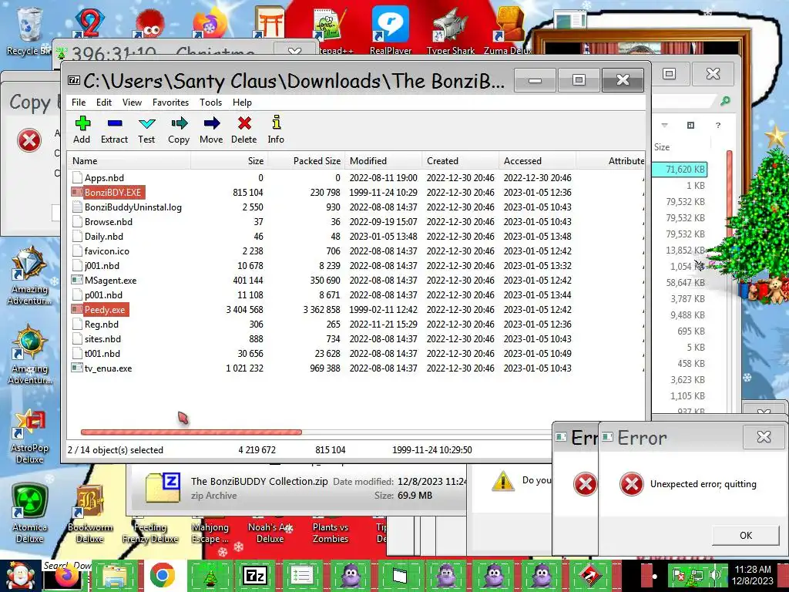Click the Atomica Deluxe desktop icon
This screenshot has width=789, height=592.
(30, 513)
